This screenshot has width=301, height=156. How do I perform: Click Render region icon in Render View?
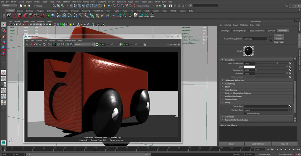tap(31, 44)
